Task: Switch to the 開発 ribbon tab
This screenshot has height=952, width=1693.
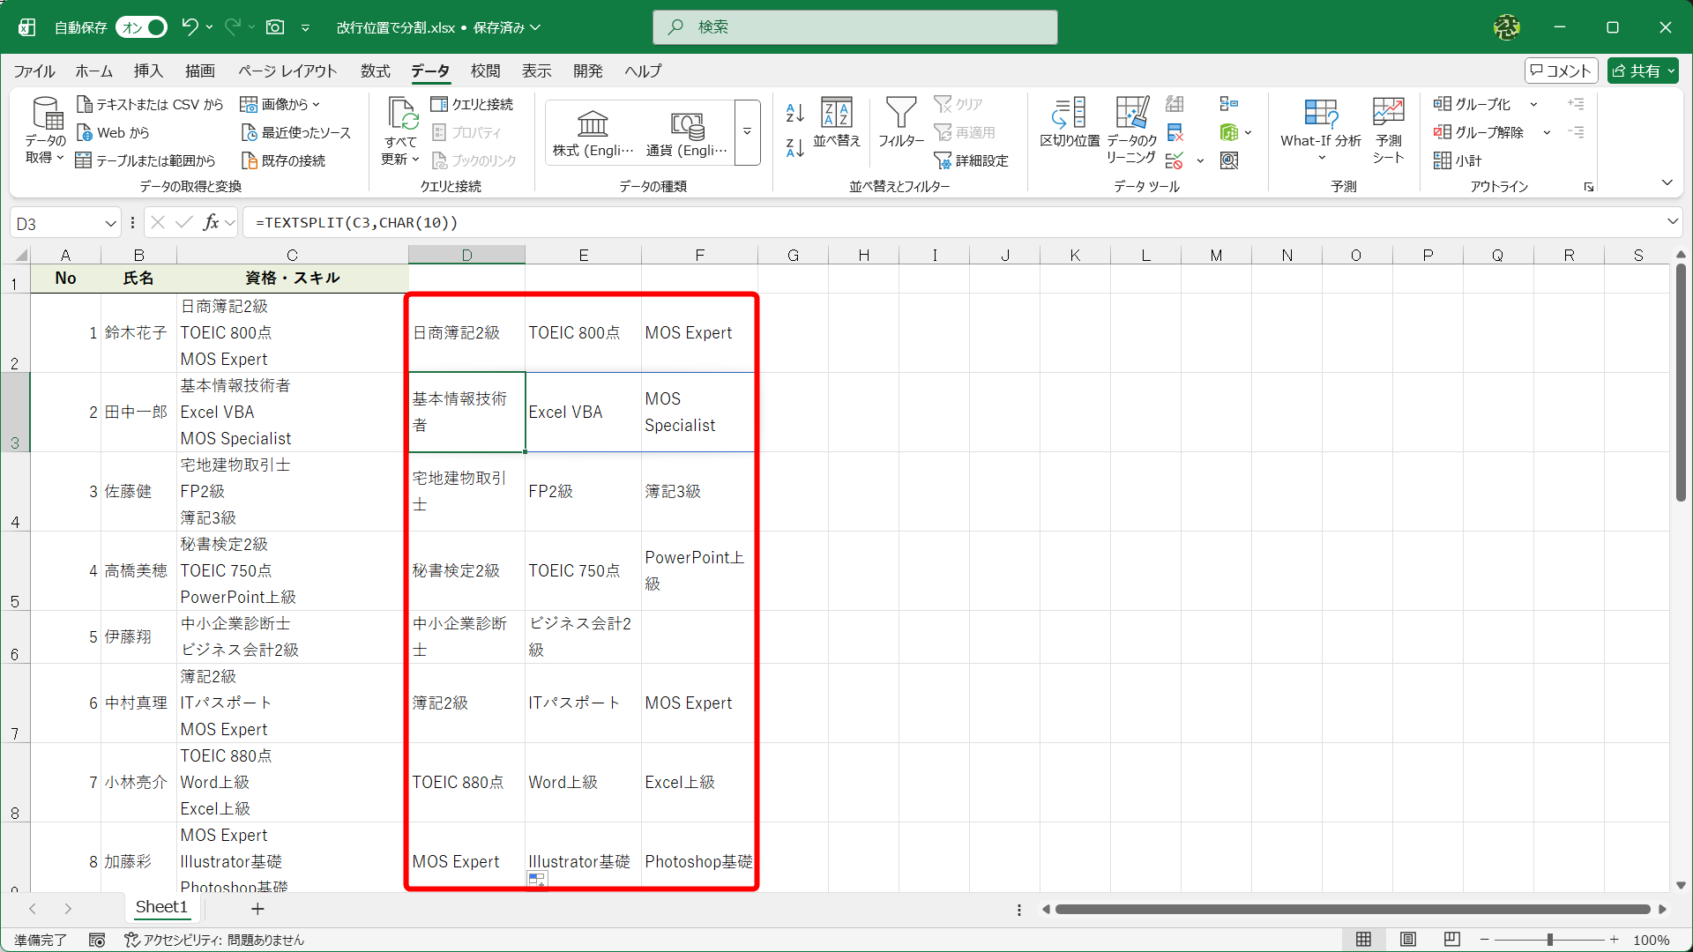Action: pyautogui.click(x=587, y=71)
